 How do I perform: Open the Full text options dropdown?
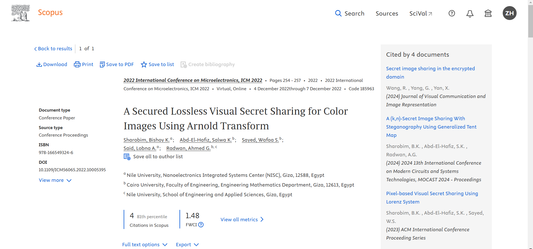[145, 245]
